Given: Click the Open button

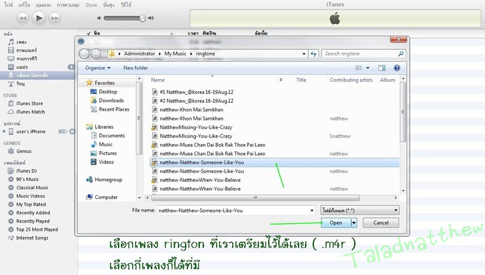Looking at the screenshot, I should 336,223.
